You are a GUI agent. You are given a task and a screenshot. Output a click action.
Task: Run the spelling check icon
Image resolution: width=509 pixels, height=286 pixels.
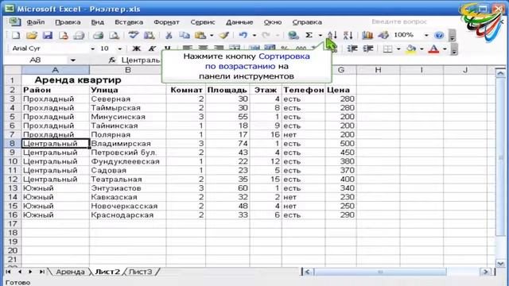coord(133,35)
